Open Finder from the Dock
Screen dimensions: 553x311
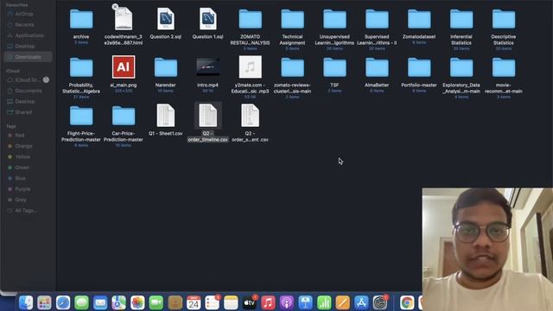[26, 302]
